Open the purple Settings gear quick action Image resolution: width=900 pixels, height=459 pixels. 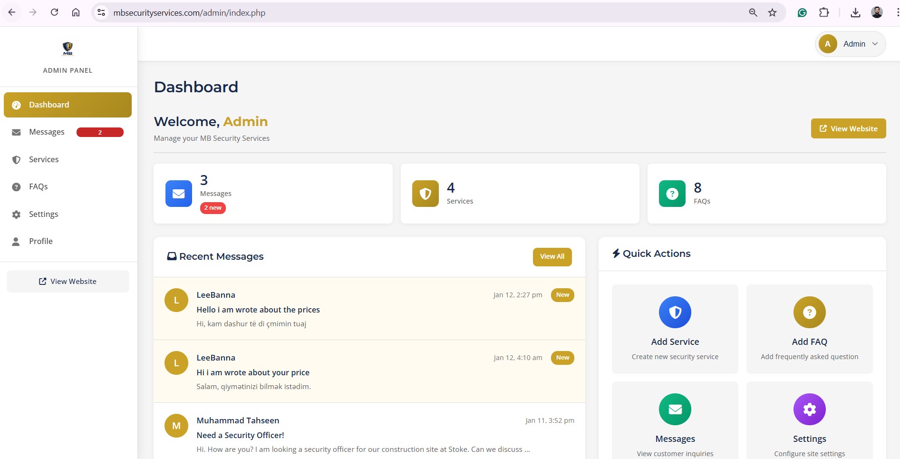[809, 410]
